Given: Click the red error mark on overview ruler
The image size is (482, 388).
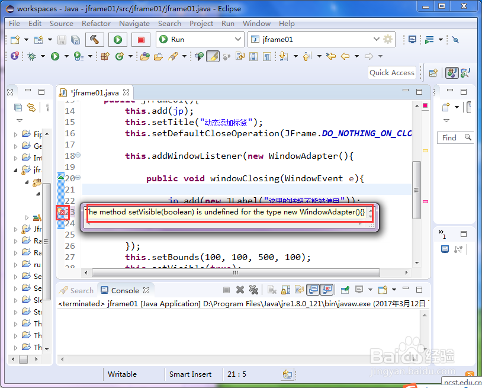Looking at the screenshot, I should tap(425, 201).
